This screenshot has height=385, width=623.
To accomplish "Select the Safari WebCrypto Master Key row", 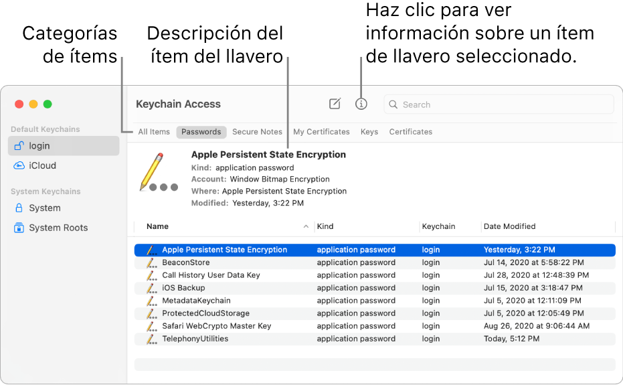I will click(x=375, y=326).
